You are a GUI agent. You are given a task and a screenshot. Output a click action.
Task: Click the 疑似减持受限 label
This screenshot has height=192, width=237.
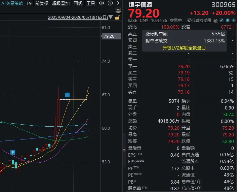click(x=199, y=21)
